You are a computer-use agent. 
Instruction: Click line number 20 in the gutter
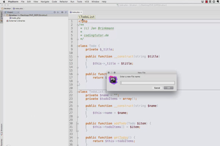click(71, 88)
